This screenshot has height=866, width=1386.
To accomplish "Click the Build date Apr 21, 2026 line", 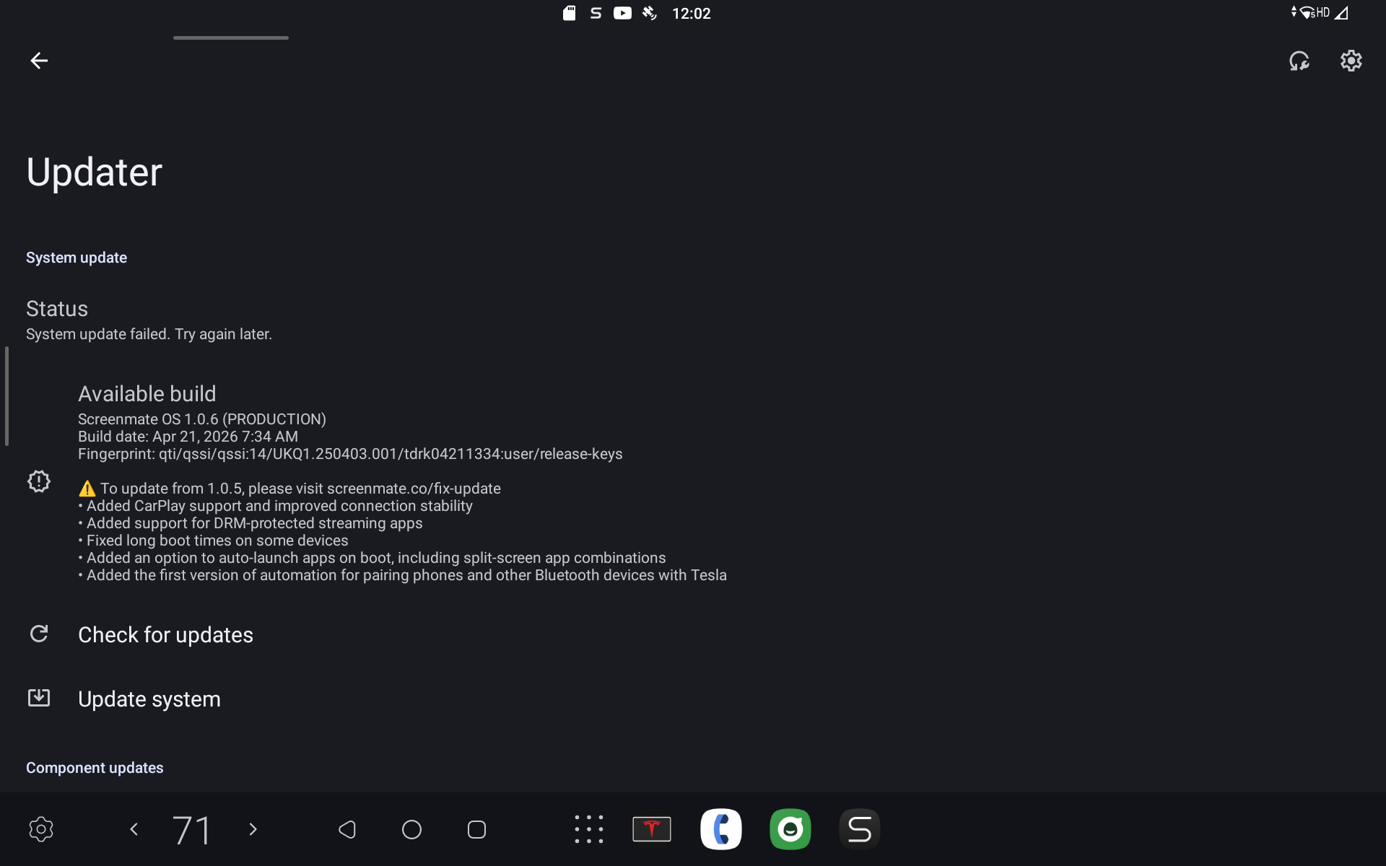I will pyautogui.click(x=188, y=437).
